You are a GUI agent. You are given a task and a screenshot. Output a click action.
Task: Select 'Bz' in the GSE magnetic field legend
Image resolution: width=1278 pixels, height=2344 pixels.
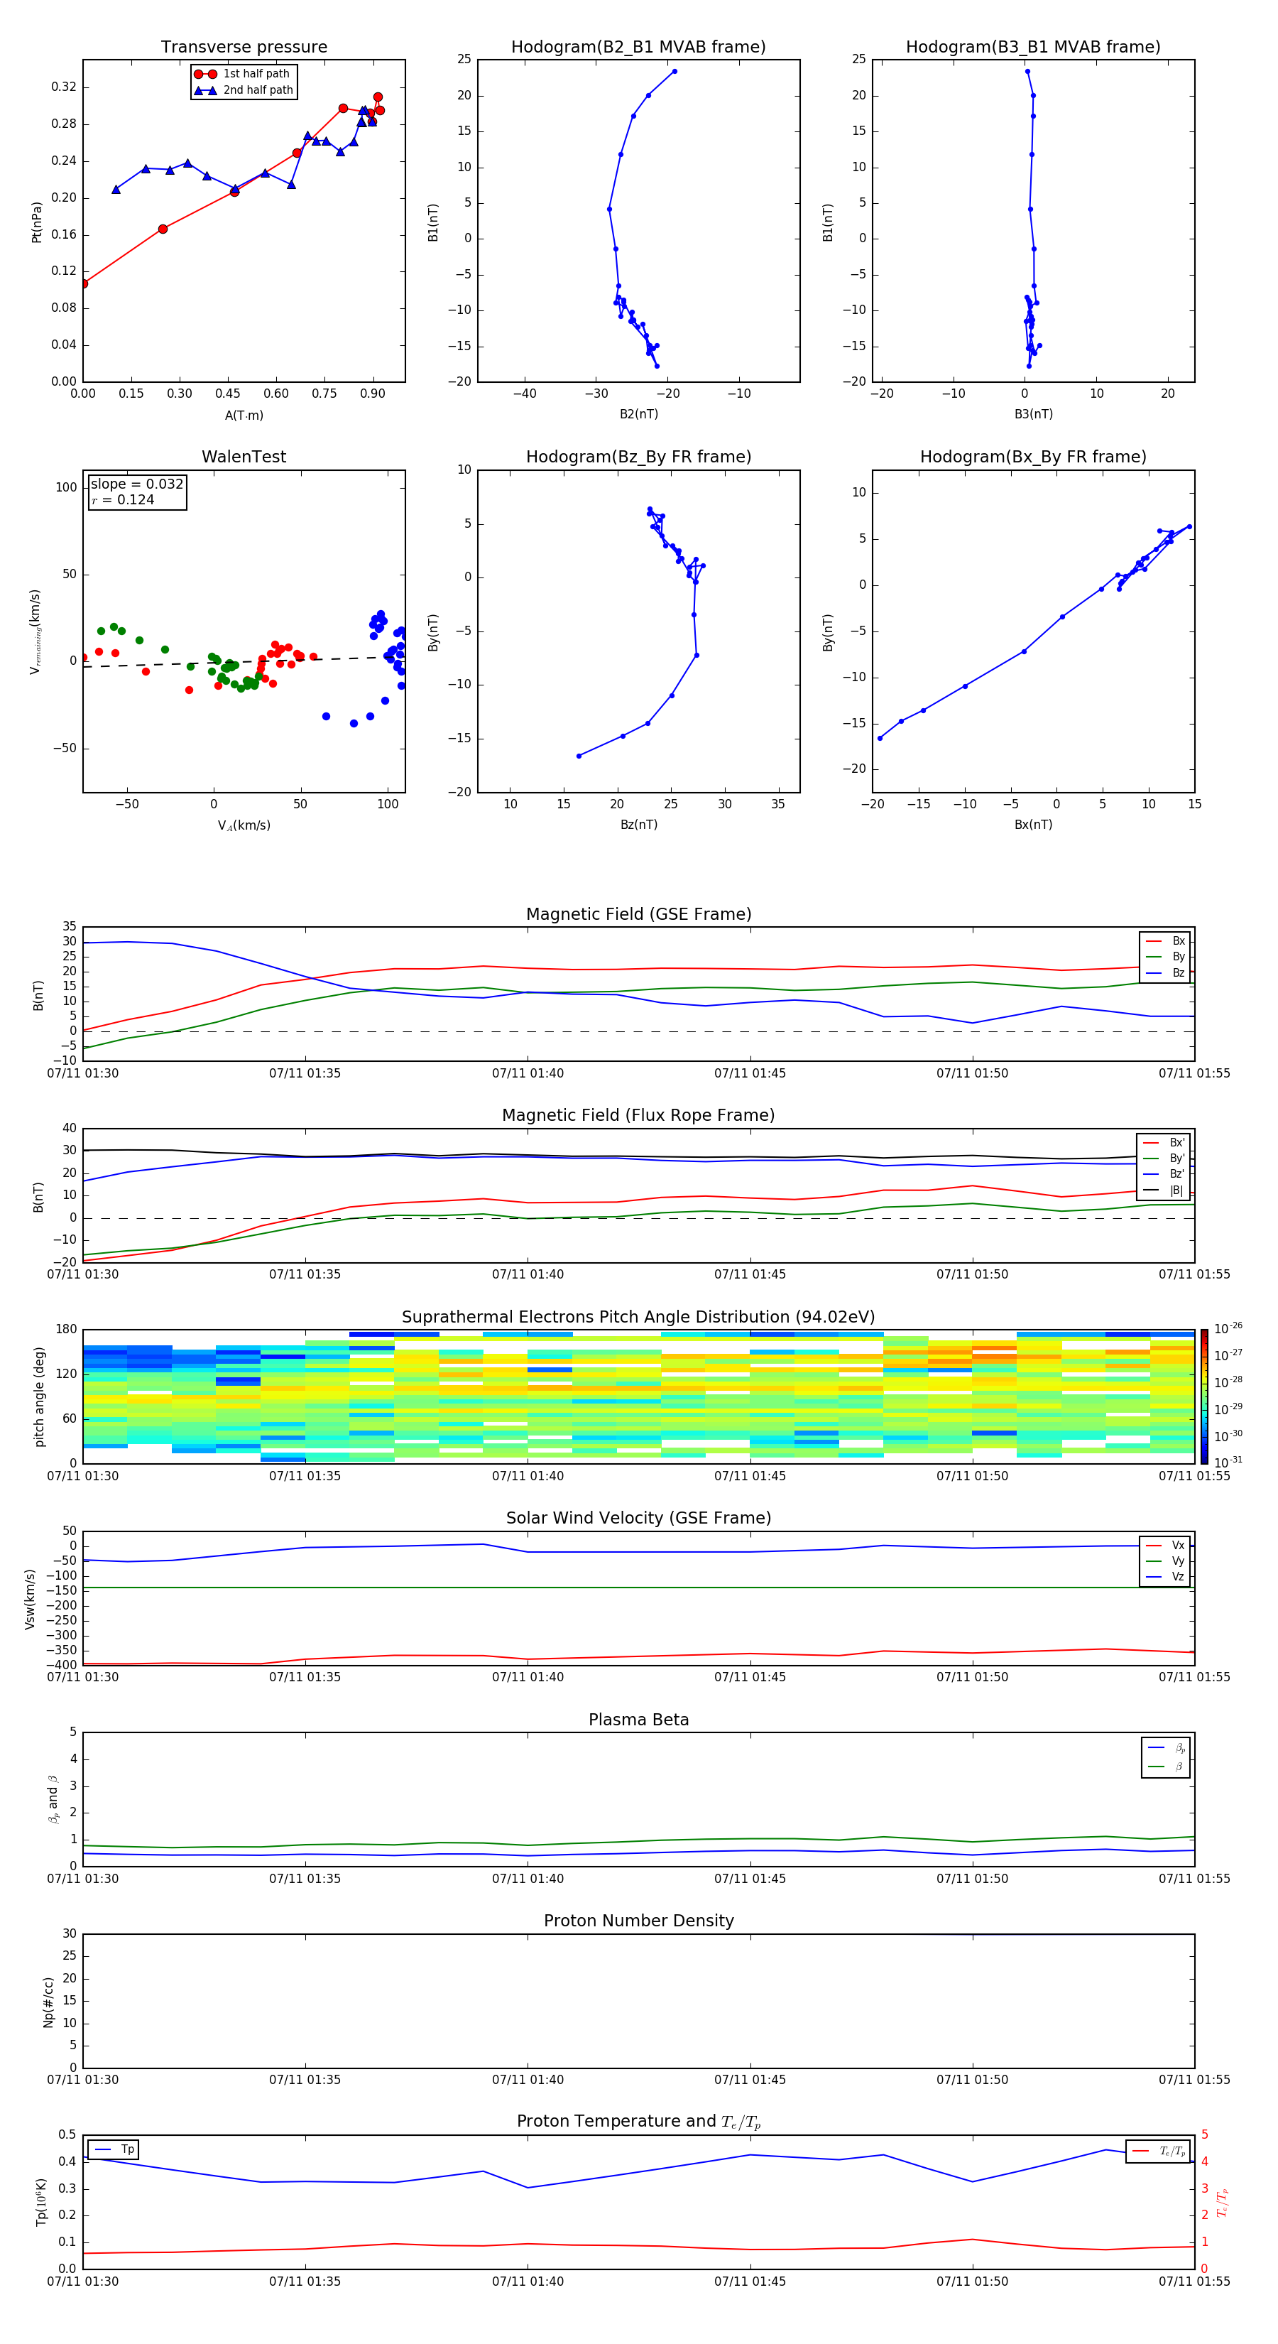(1166, 972)
